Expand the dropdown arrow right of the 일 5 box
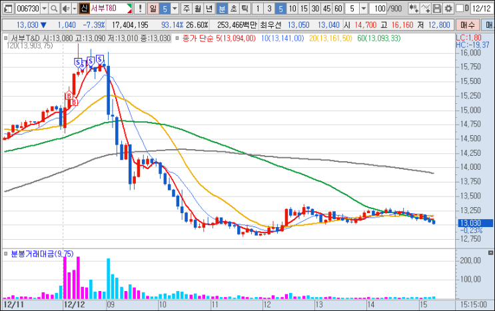This screenshot has width=495, height=311. tap(175, 9)
